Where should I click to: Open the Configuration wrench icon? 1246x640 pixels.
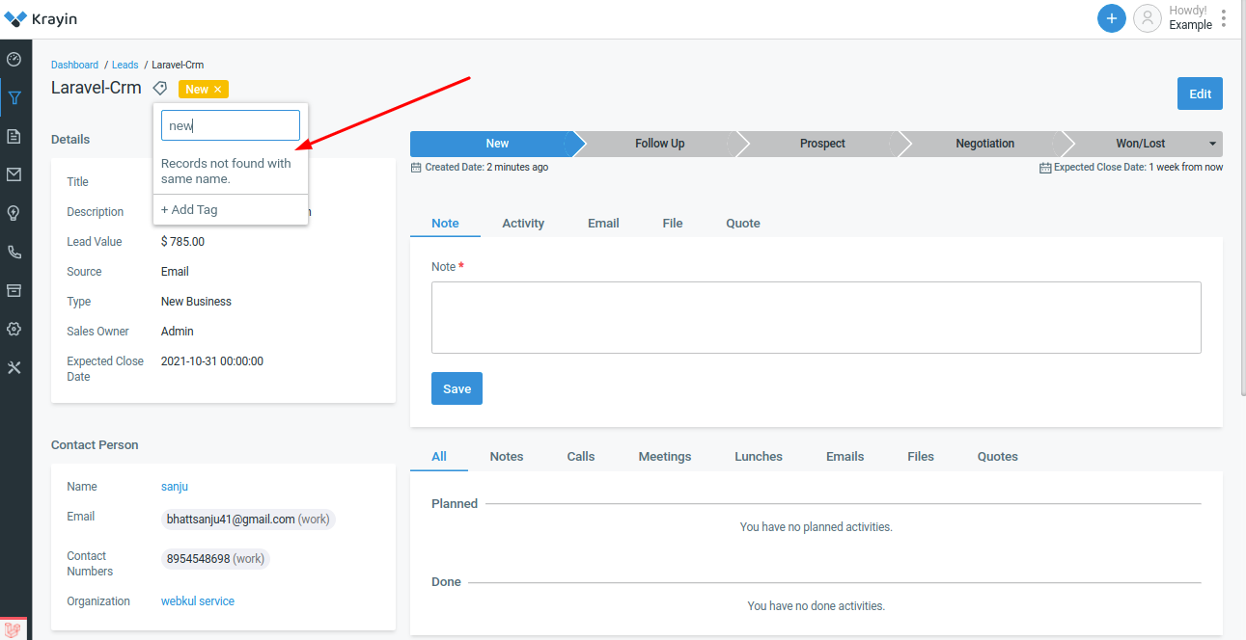pyautogui.click(x=14, y=367)
